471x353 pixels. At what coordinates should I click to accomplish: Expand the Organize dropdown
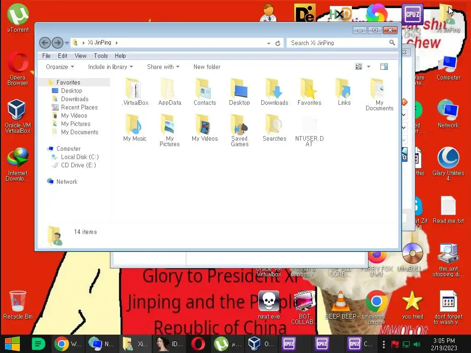click(x=60, y=67)
